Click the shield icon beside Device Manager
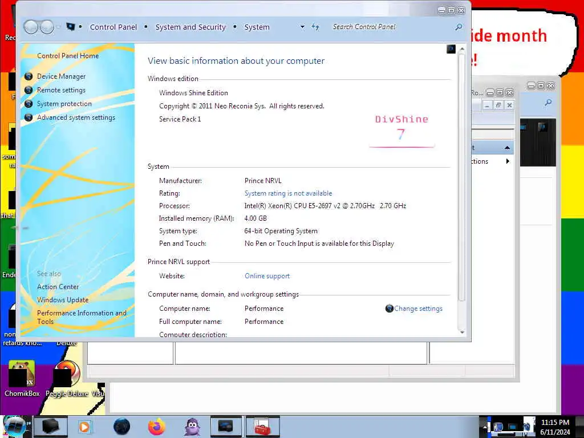Viewport: 584px width, 438px height. (x=29, y=76)
